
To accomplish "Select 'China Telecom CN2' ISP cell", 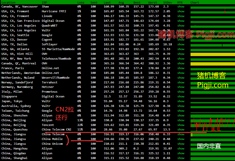I will [56, 129].
